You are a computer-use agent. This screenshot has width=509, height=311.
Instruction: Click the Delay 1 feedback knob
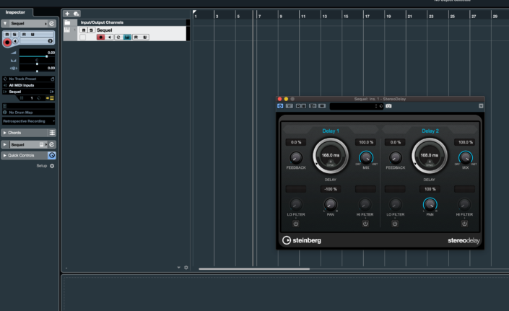point(296,157)
